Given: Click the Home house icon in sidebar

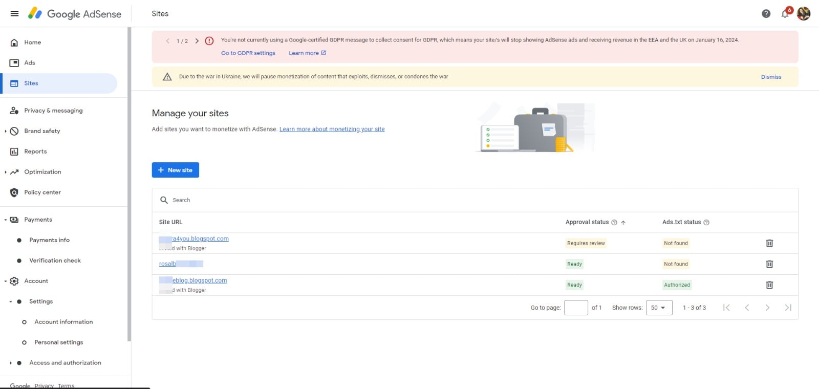Looking at the screenshot, I should 14,42.
